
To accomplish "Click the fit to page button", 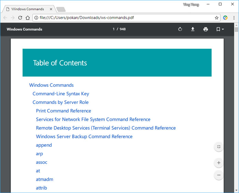I will coord(219,147).
